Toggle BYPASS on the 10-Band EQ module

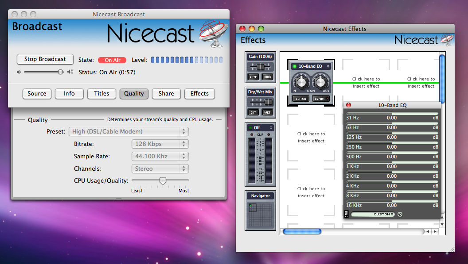click(x=321, y=99)
